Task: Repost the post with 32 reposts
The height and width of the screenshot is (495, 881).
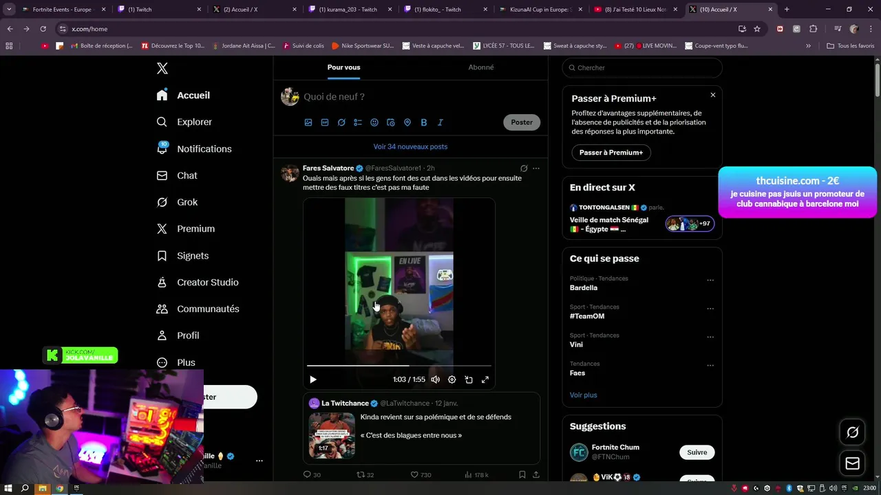Action: 365,474
